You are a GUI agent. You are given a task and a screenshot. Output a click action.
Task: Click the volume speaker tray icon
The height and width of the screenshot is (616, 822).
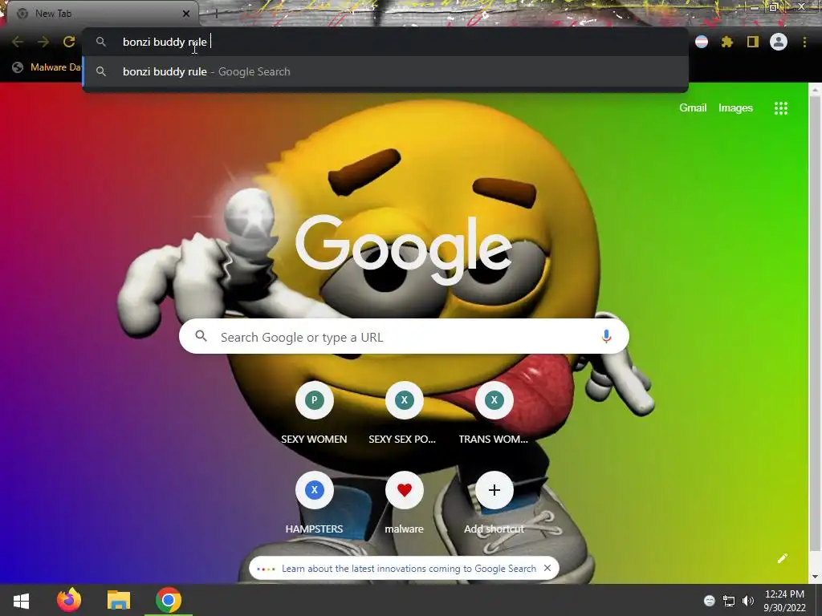[x=748, y=601]
